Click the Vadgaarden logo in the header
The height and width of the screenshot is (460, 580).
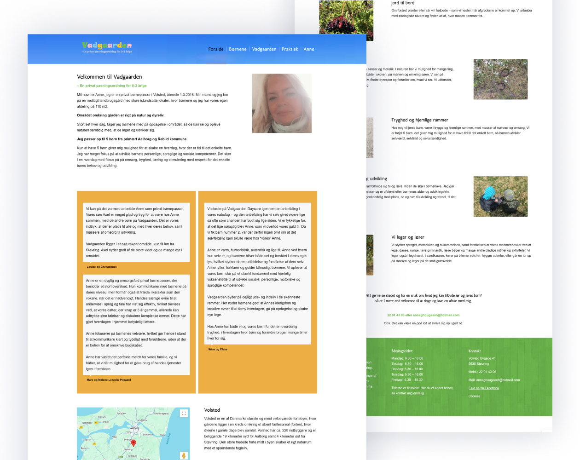(x=107, y=47)
